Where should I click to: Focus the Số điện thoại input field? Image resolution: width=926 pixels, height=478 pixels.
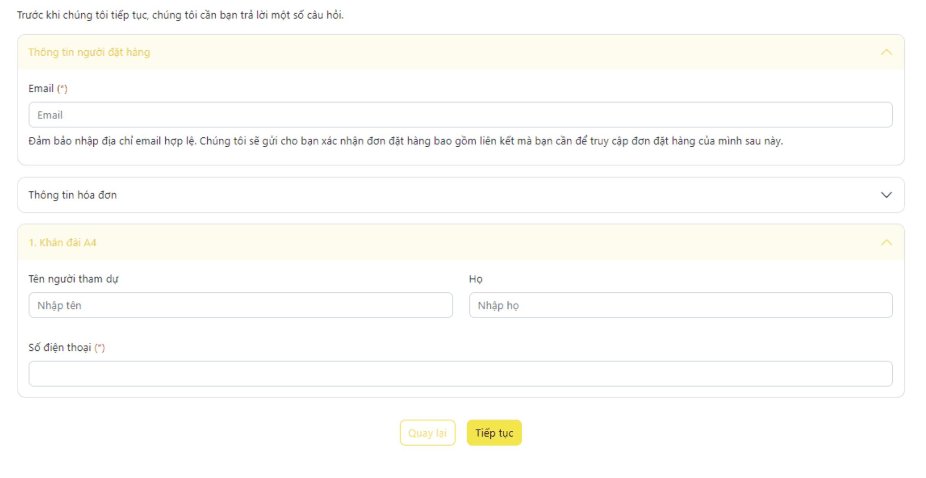[x=460, y=374]
